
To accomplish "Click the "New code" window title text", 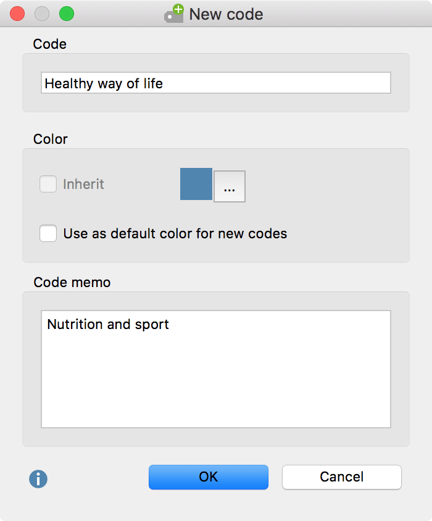I will (x=226, y=14).
